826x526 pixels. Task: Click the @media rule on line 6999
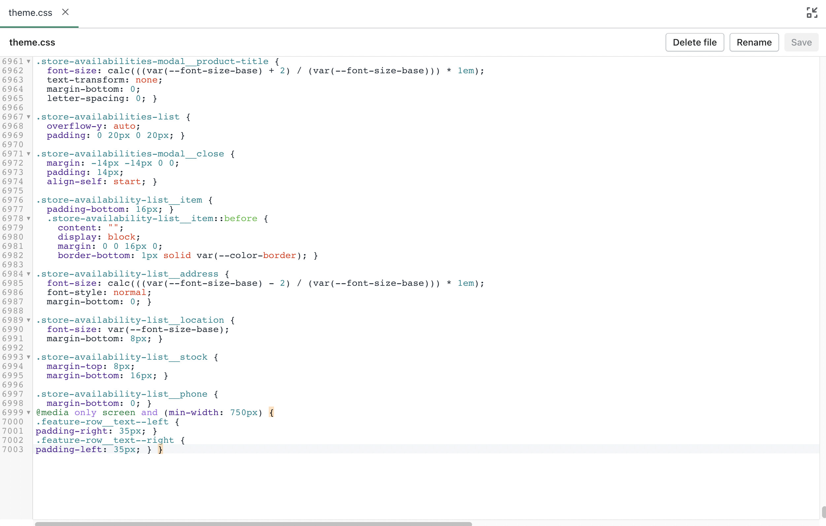coord(52,412)
